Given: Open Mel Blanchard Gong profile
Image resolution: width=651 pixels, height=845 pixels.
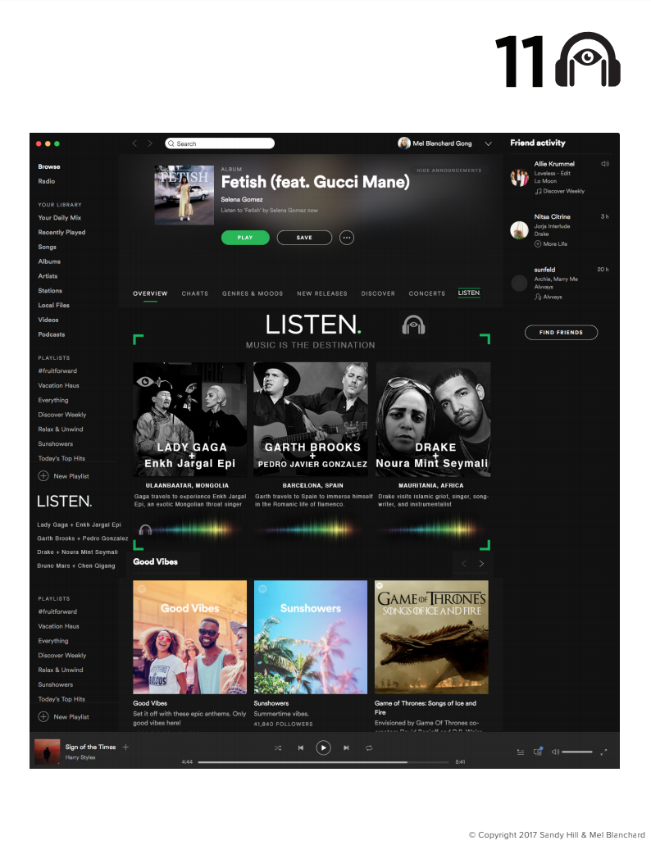Looking at the screenshot, I should 435,143.
